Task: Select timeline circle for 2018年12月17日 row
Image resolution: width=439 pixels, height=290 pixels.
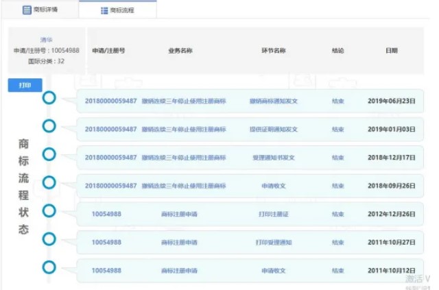Action: (49, 154)
